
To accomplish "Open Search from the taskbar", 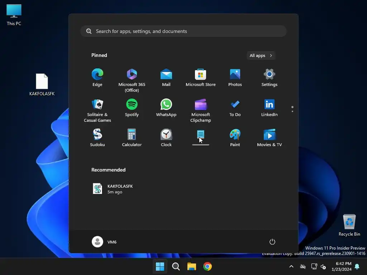I will pos(176,266).
